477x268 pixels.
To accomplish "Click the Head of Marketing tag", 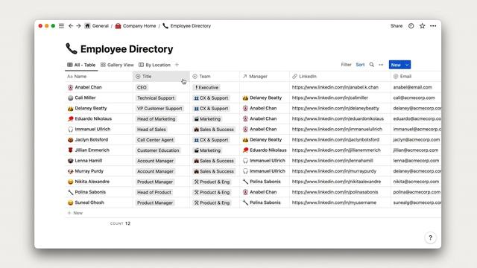I will coord(156,119).
